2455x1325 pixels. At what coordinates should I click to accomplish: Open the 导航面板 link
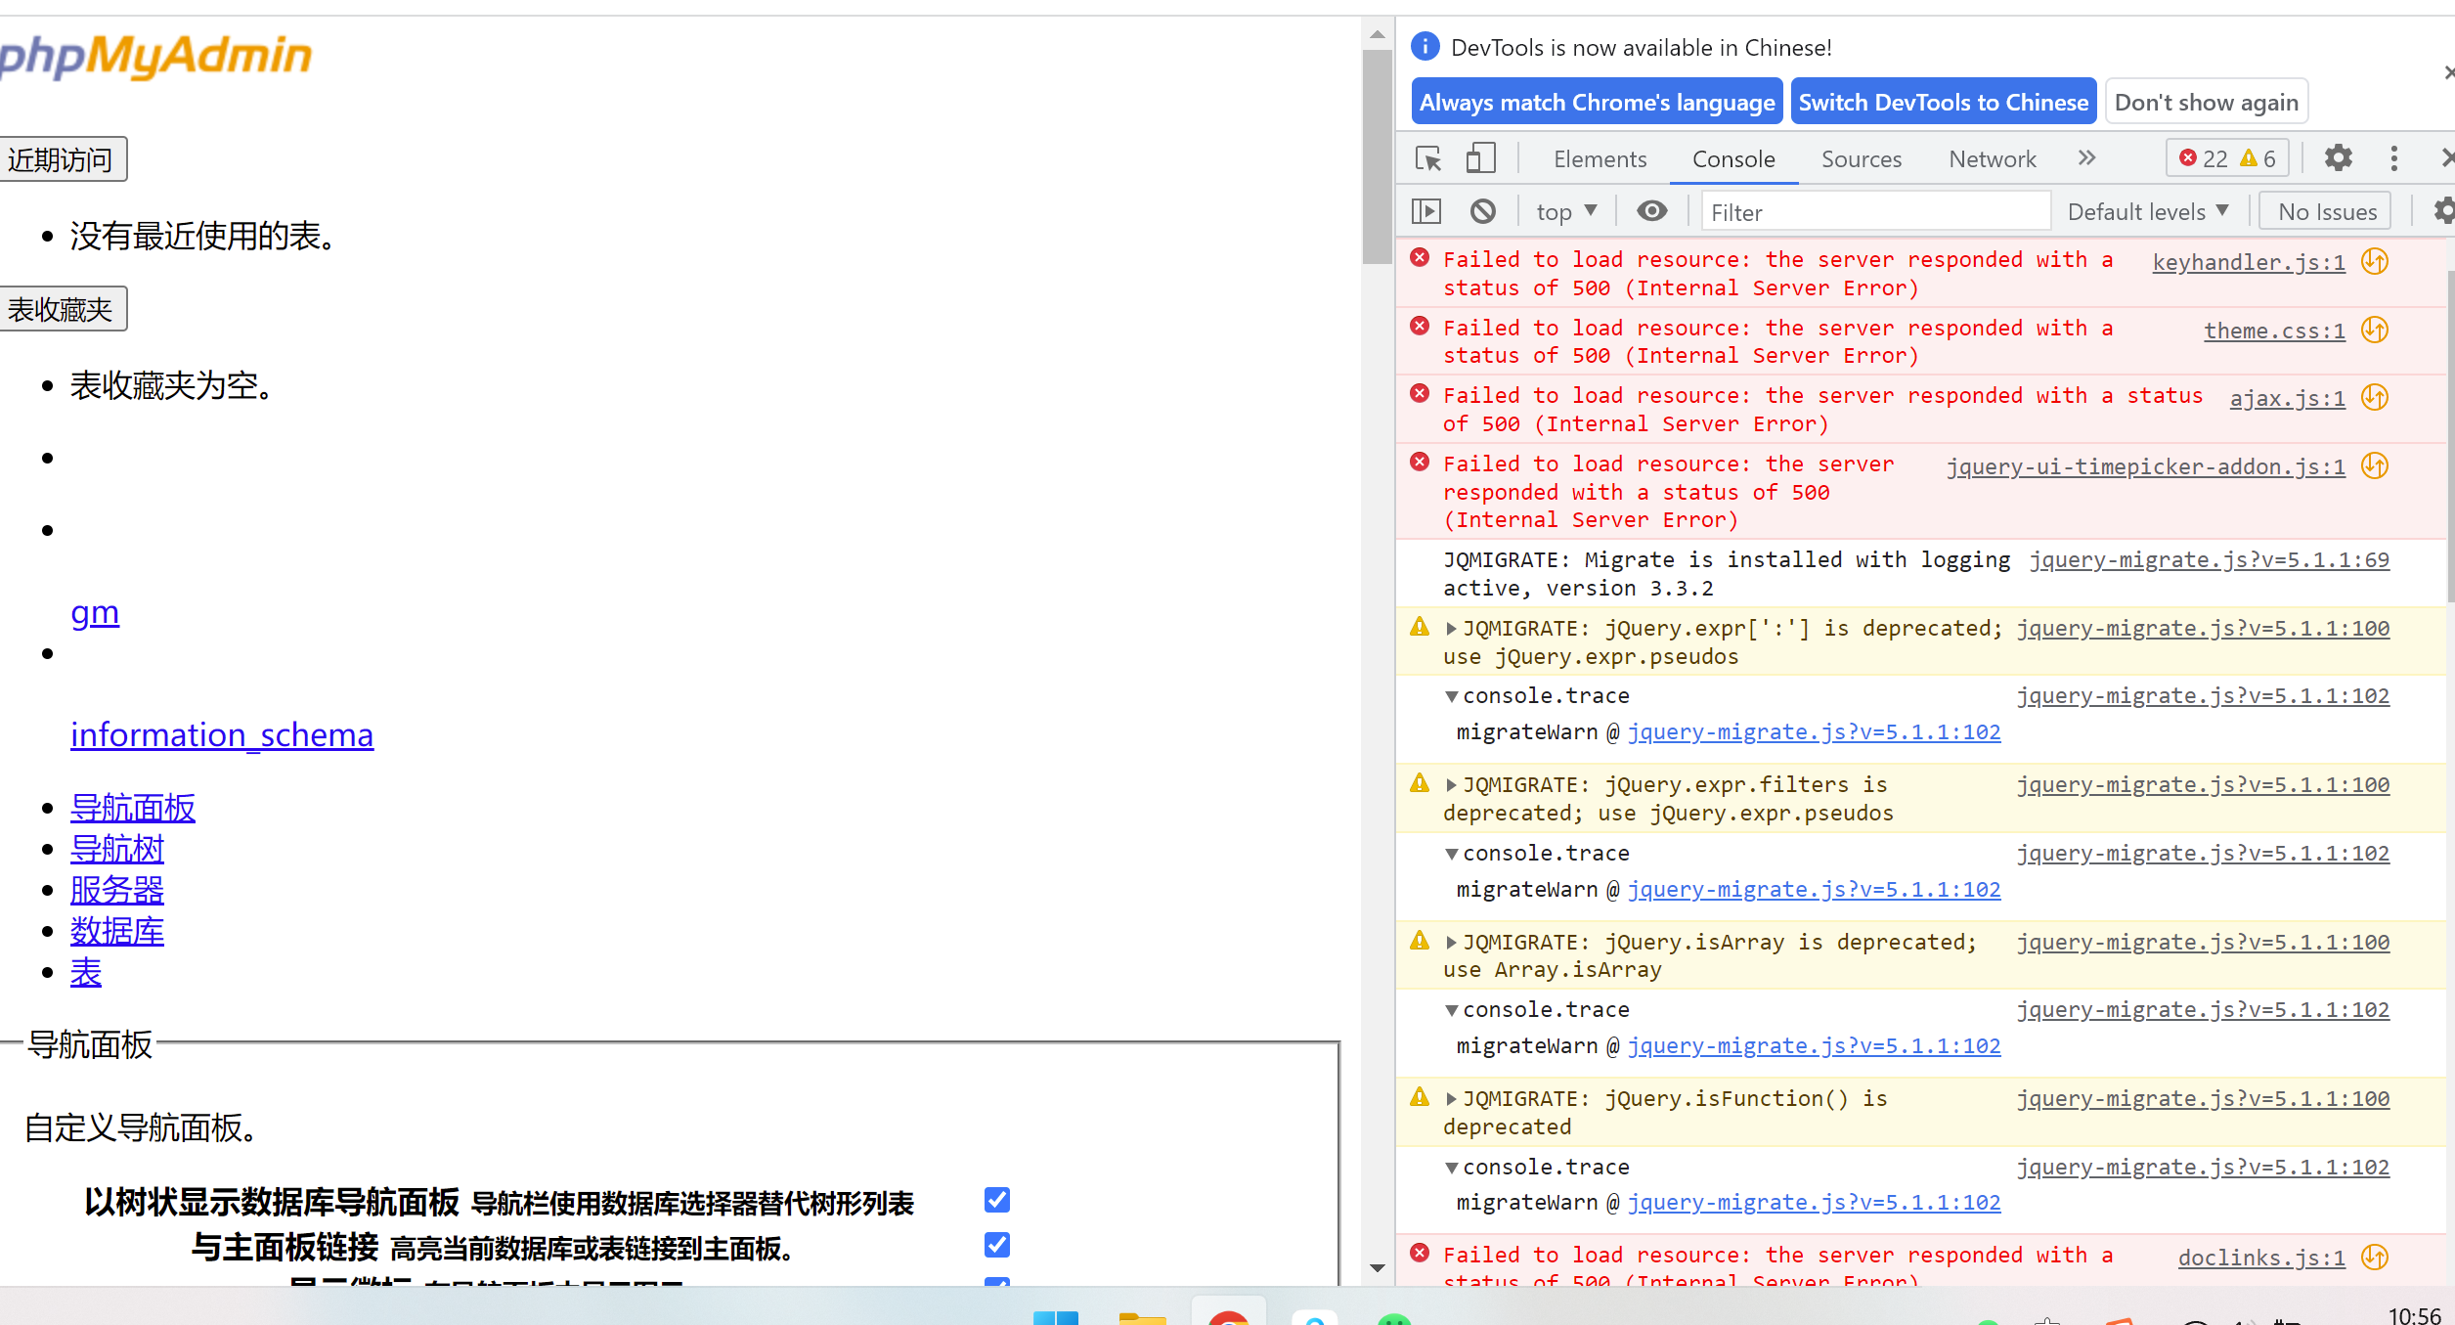pos(133,808)
